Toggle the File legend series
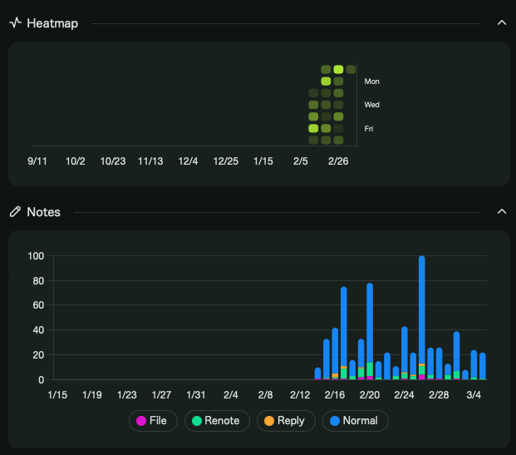Image resolution: width=516 pixels, height=455 pixels. tap(153, 421)
